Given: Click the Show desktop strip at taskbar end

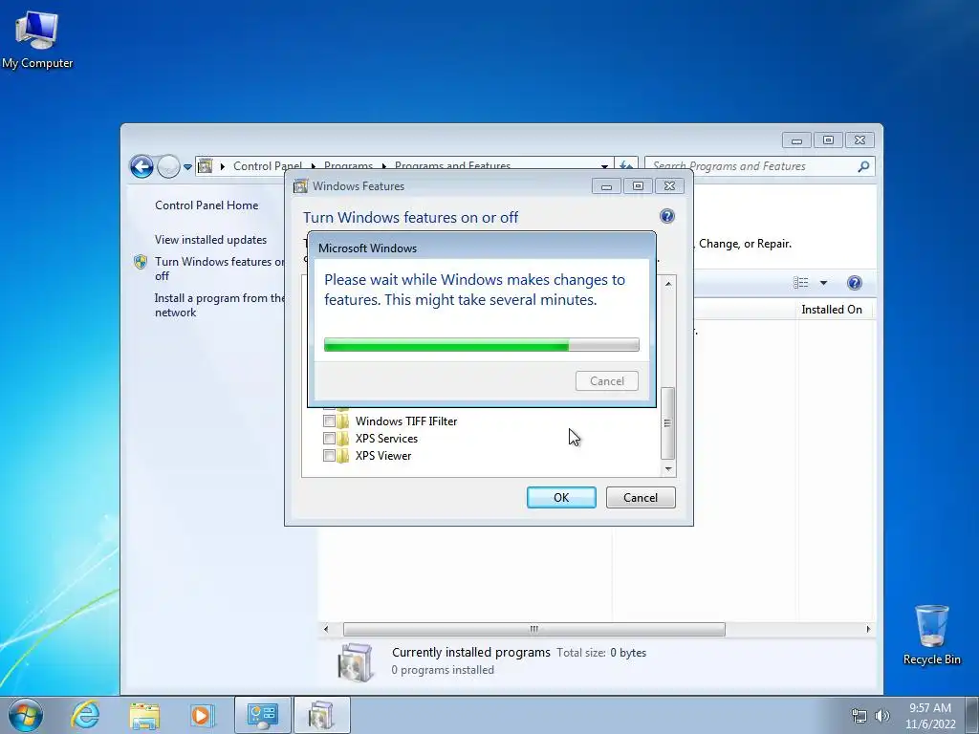Looking at the screenshot, I should pyautogui.click(x=973, y=715).
